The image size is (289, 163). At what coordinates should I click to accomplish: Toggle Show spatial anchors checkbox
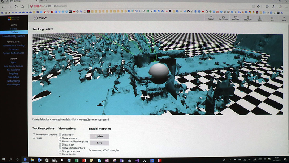coord(60,148)
